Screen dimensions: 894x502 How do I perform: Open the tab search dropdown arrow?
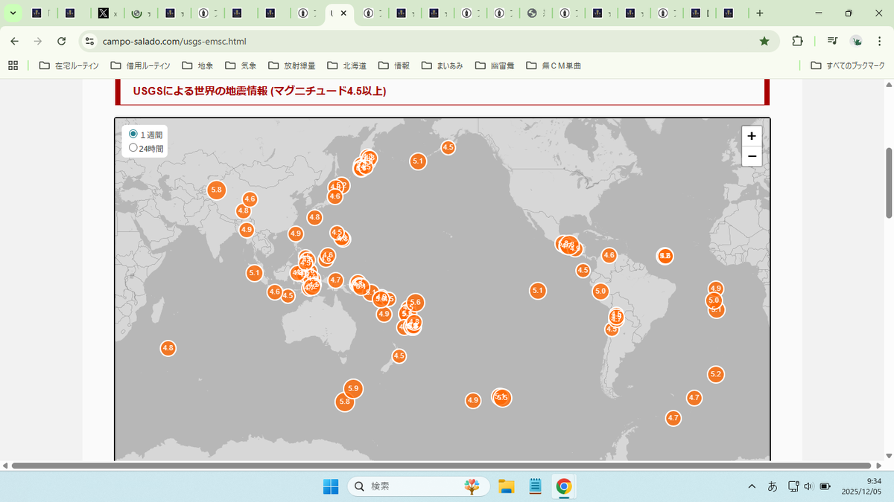click(13, 13)
